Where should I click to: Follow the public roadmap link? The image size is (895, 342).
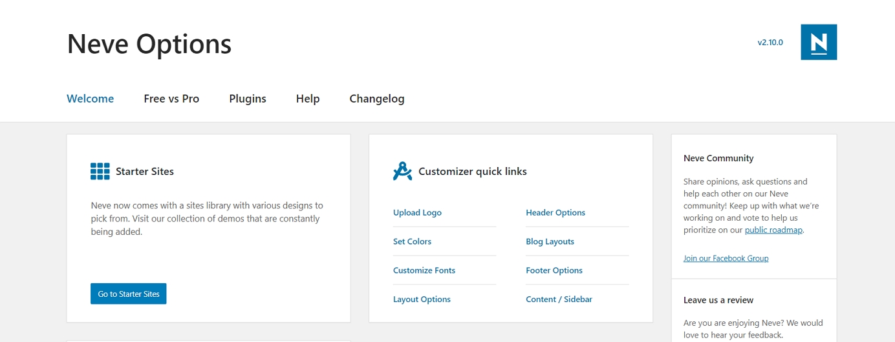[774, 230]
